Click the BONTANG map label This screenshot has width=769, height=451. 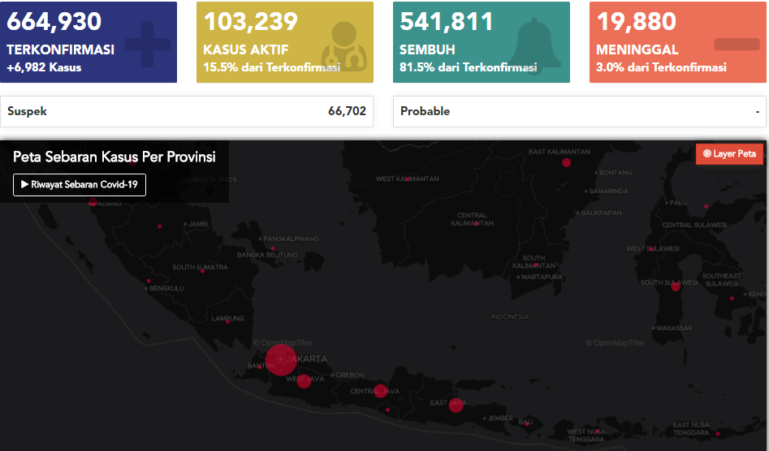(616, 172)
